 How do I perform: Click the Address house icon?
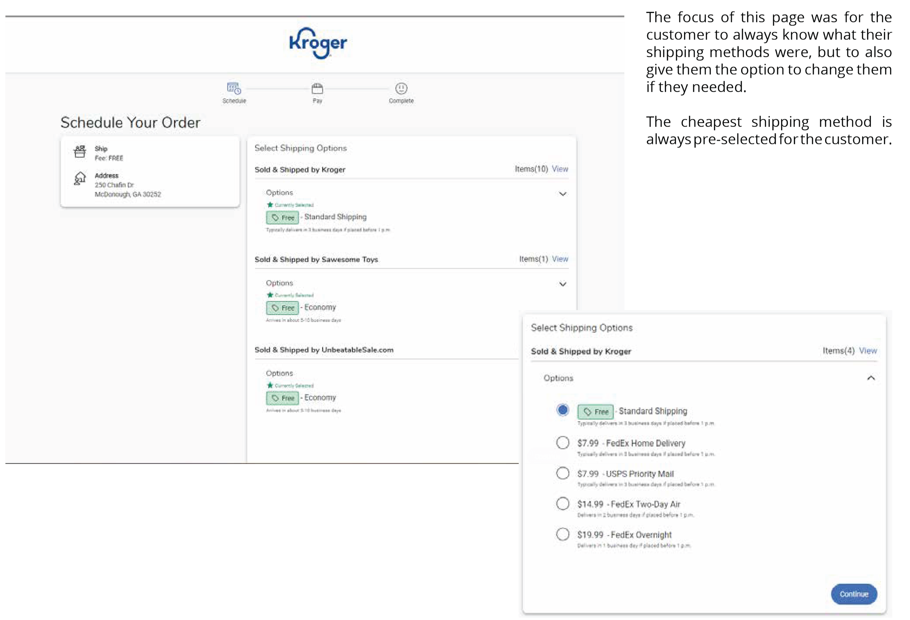80,179
